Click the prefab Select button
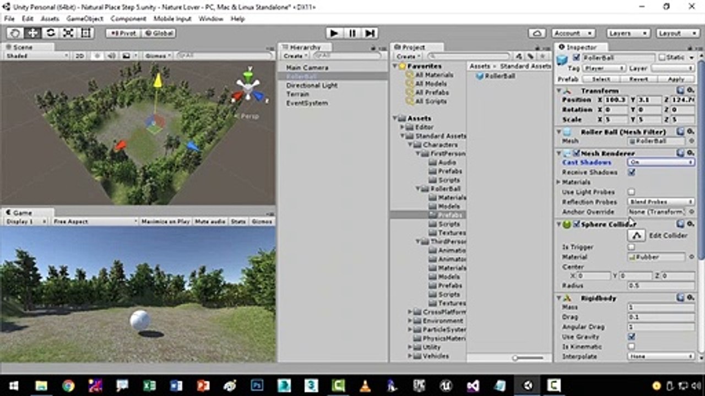 tap(600, 79)
